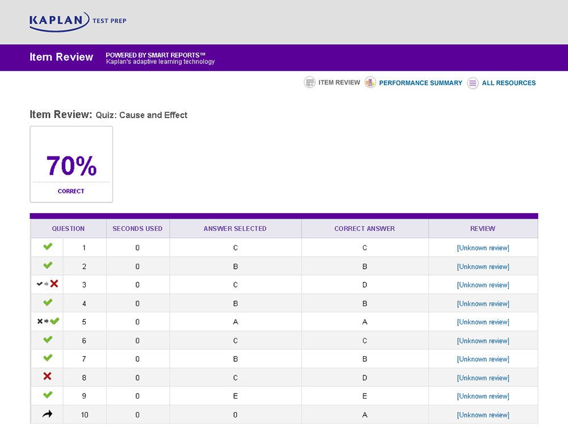Click the Seconds Used column header
Image resolution: width=568 pixels, height=444 pixels.
[x=137, y=229]
